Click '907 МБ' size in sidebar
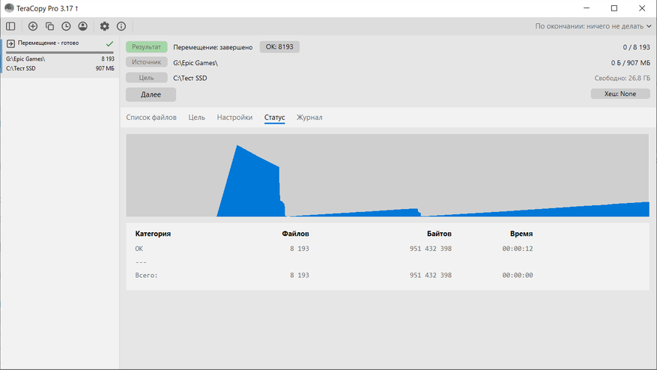The width and height of the screenshot is (657, 370). [105, 68]
